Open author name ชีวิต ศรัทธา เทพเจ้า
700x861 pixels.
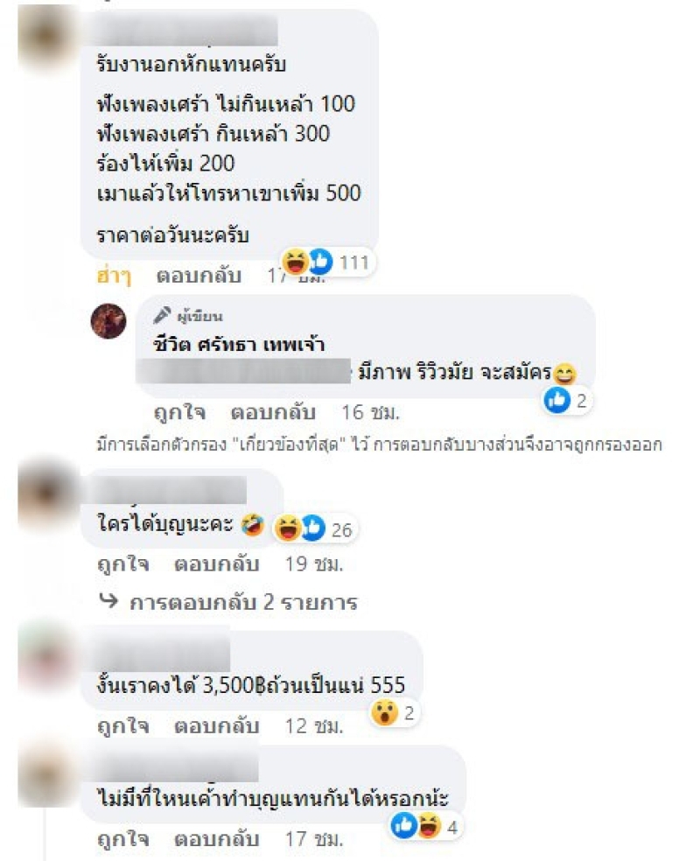click(x=239, y=344)
